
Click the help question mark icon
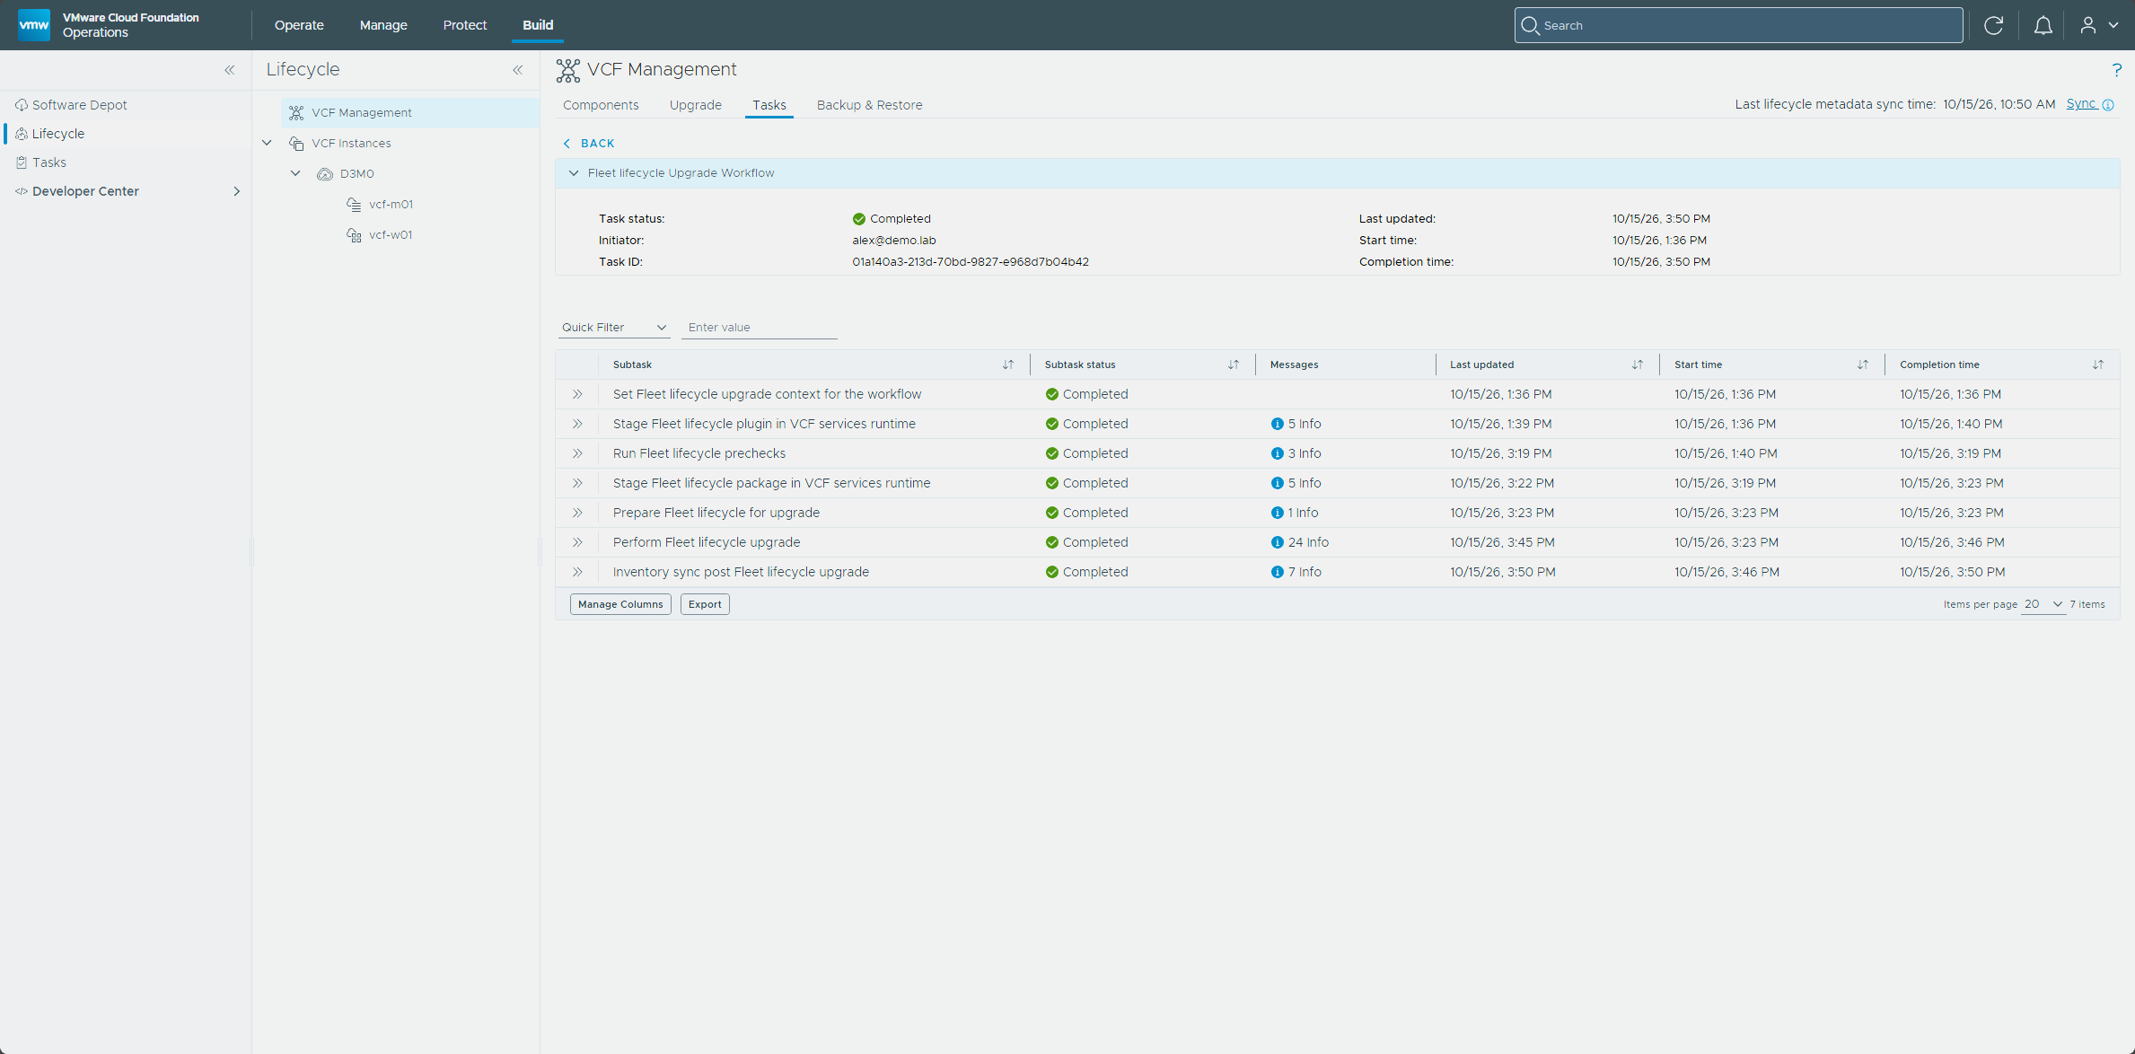pos(2116,70)
